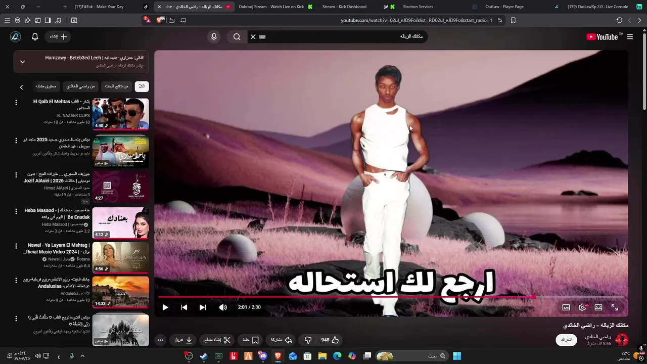Open options for the 2025 ماجد ابو سويحل mix

pos(16,140)
